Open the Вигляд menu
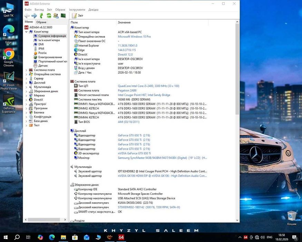 point(39,10)
